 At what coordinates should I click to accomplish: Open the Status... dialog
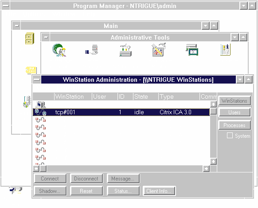click(x=123, y=191)
